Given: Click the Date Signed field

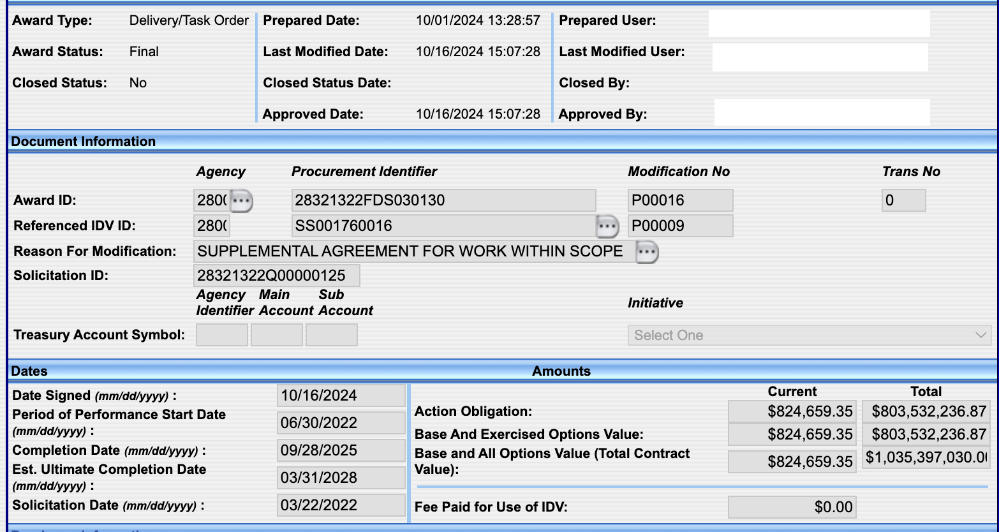Looking at the screenshot, I should pos(341,395).
